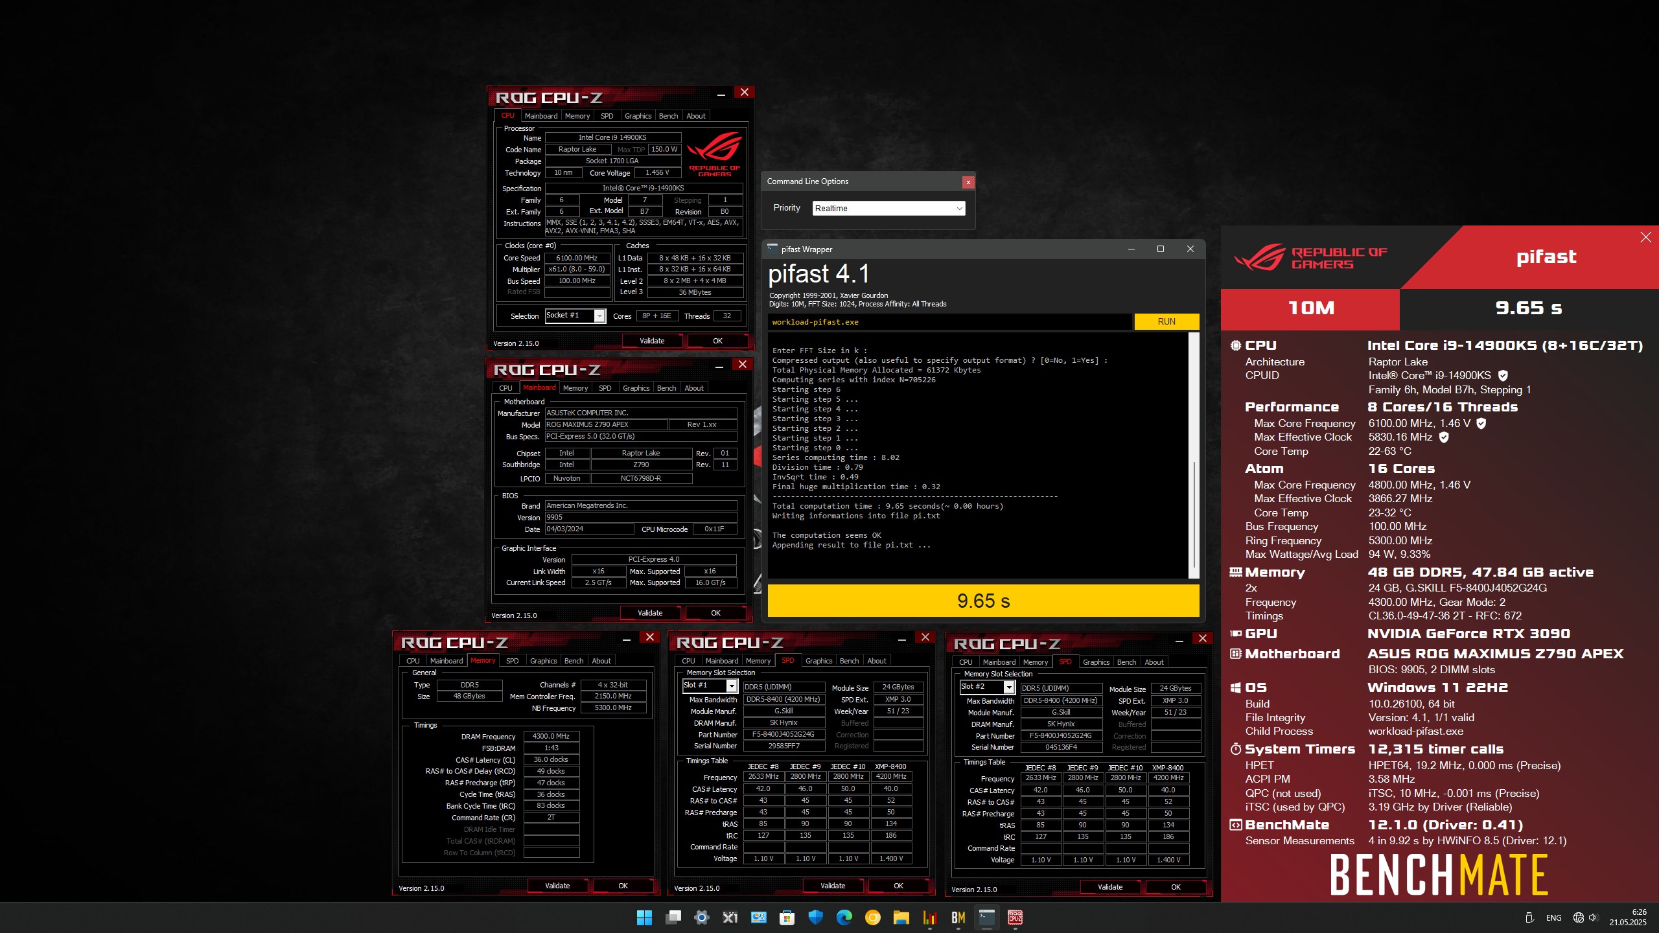Click the ROG MAXIMUS Z790 APEX model field

[606, 424]
